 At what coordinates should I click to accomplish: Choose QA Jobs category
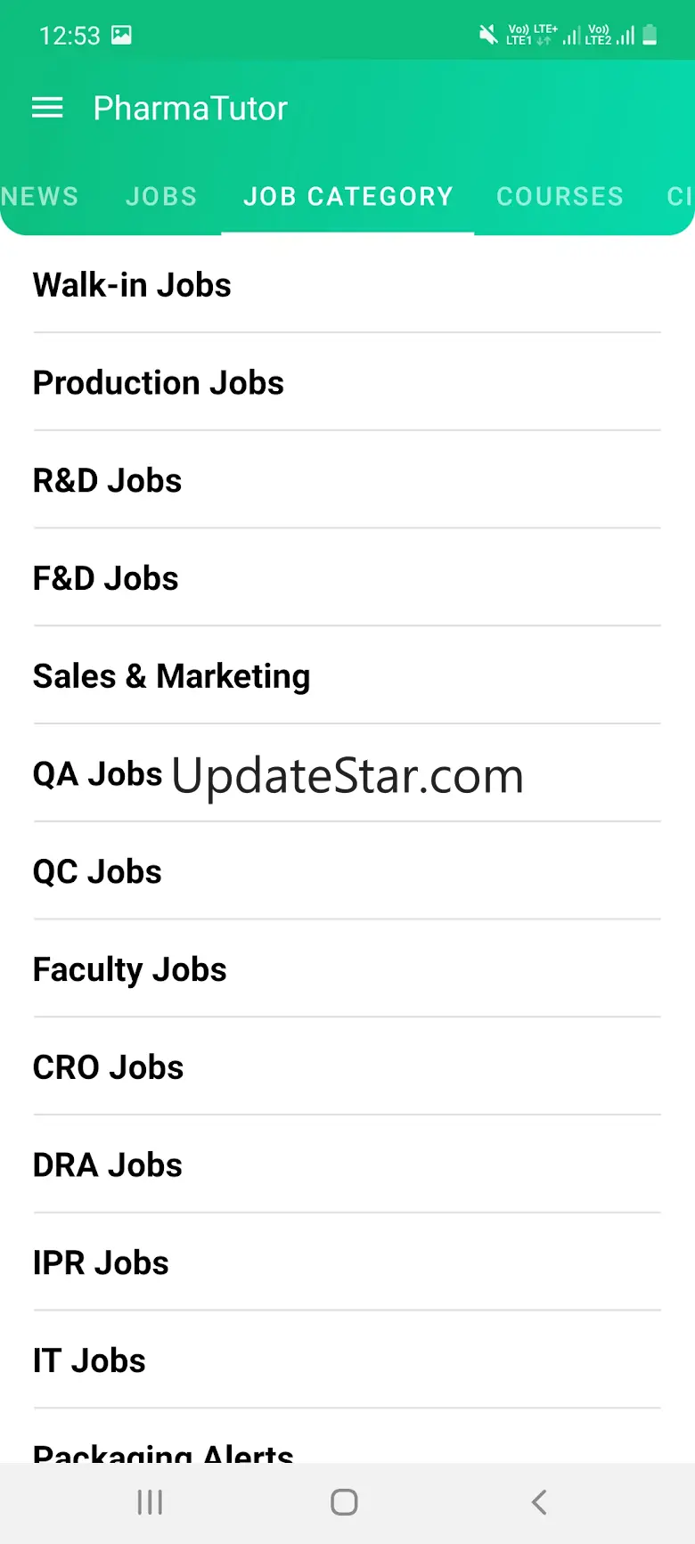pyautogui.click(x=347, y=773)
